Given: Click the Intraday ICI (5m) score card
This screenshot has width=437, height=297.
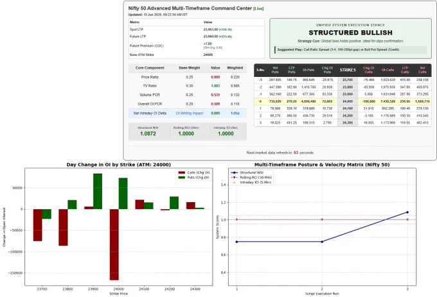Looking at the screenshot, I should [x=226, y=132].
